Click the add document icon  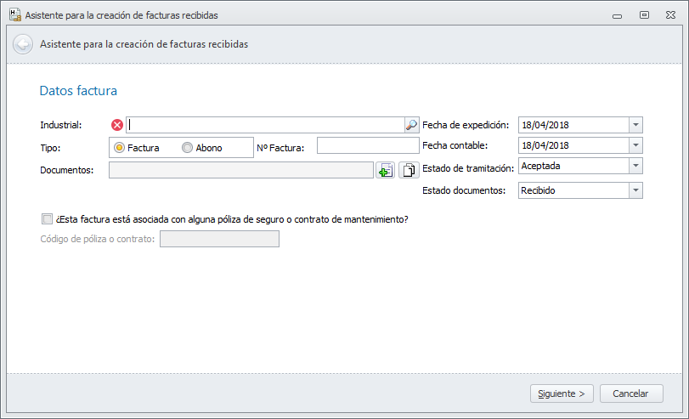pyautogui.click(x=386, y=170)
